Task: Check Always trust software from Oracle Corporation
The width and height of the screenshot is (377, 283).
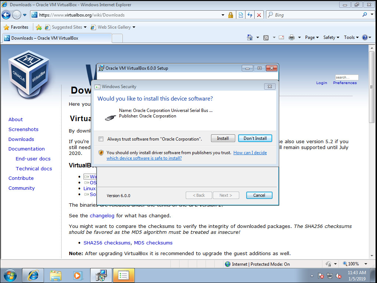Action: pyautogui.click(x=101, y=139)
